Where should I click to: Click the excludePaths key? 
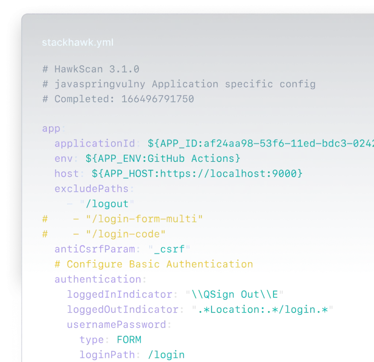tap(91, 189)
